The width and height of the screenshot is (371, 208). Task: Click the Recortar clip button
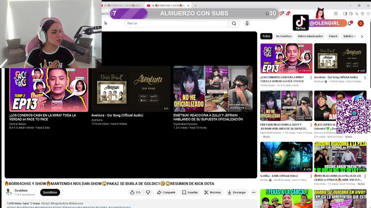(x=213, y=192)
